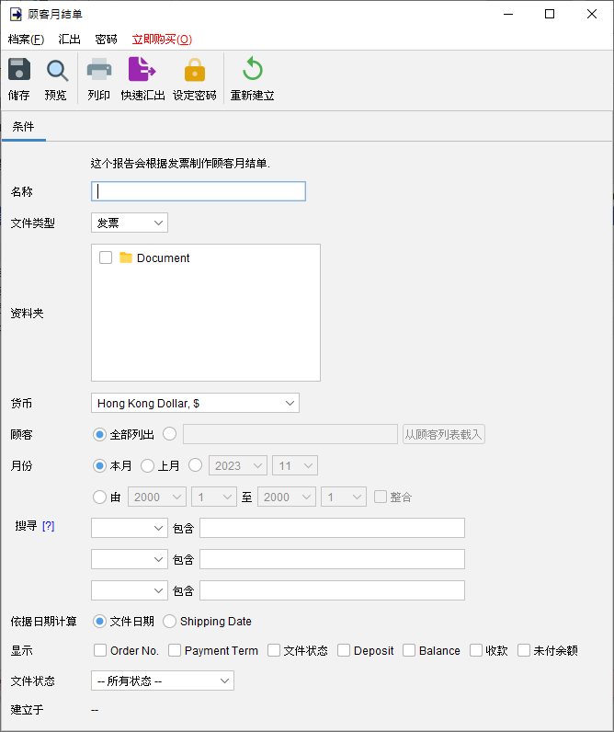This screenshot has width=614, height=732.
Task: Open the Hong Kong Dollar currency dropdown
Action: [195, 404]
